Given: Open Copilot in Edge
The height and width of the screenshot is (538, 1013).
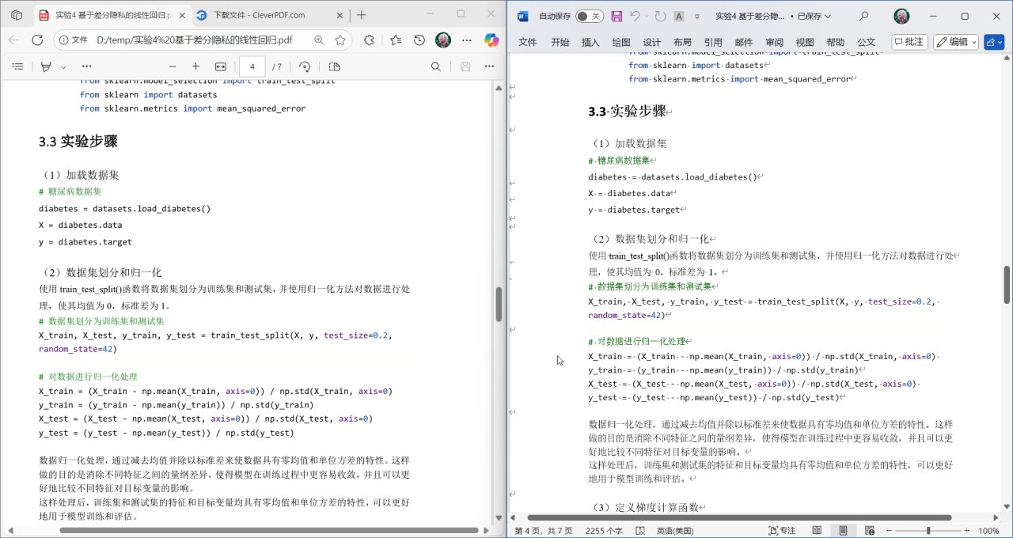Looking at the screenshot, I should click(491, 40).
